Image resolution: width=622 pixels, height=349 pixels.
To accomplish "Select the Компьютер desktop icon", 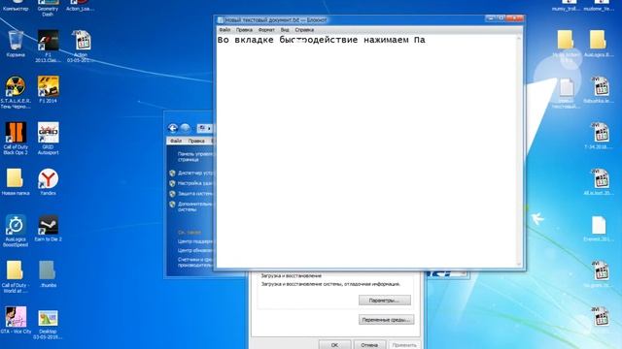I will click(x=16, y=5).
